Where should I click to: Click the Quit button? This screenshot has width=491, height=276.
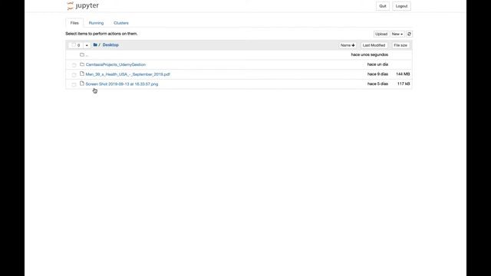[383, 6]
